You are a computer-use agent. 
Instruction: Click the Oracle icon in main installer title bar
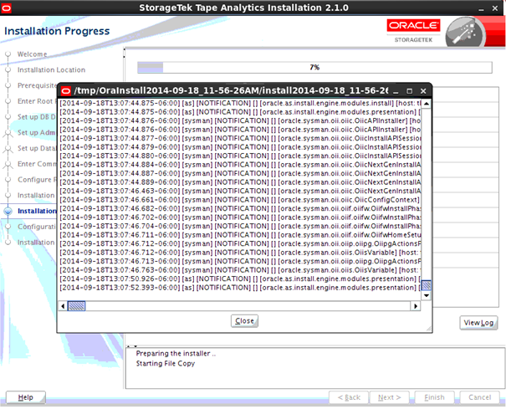[6, 8]
